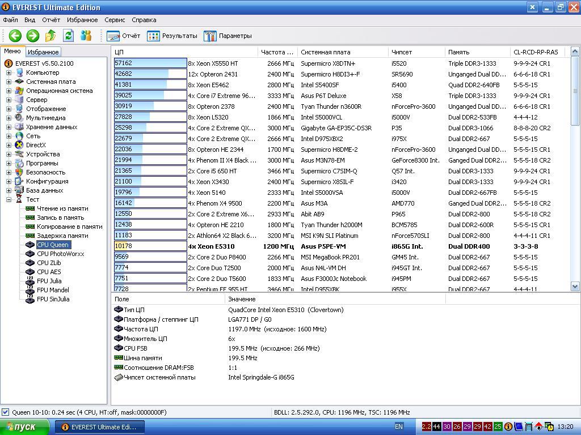Select the 8x Opteron 2378 result row
581x435 pixels.
pos(340,106)
